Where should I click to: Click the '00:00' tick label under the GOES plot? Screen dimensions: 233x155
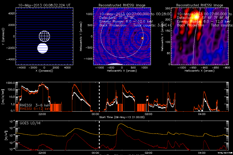tap(95, 153)
